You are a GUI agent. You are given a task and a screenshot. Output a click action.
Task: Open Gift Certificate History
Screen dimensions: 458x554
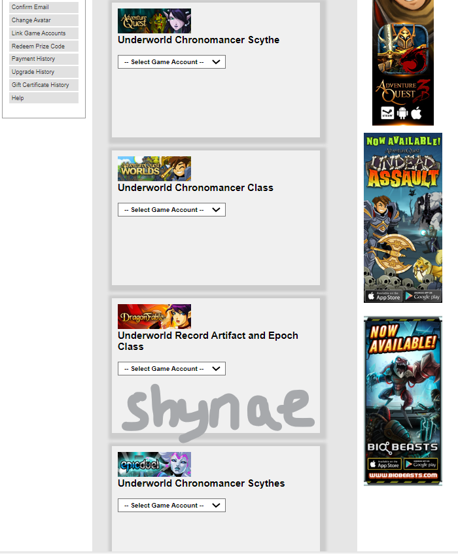tap(44, 85)
